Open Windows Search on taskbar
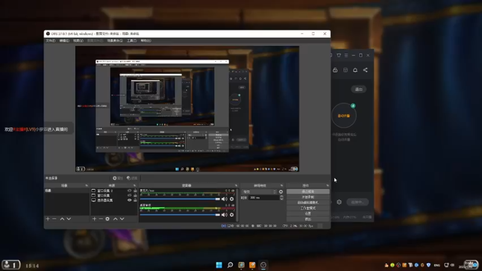The image size is (482, 271). [230, 265]
